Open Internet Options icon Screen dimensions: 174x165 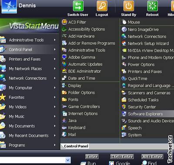coord(64,113)
